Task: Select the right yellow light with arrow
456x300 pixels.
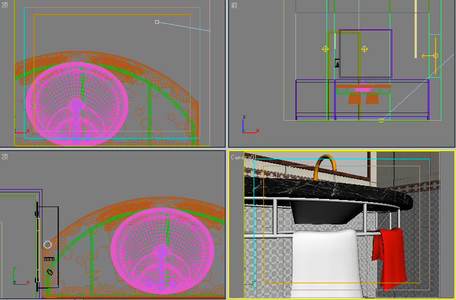Action: point(435,55)
